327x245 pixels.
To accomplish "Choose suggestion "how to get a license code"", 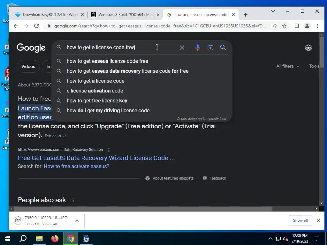I will pos(142,81).
